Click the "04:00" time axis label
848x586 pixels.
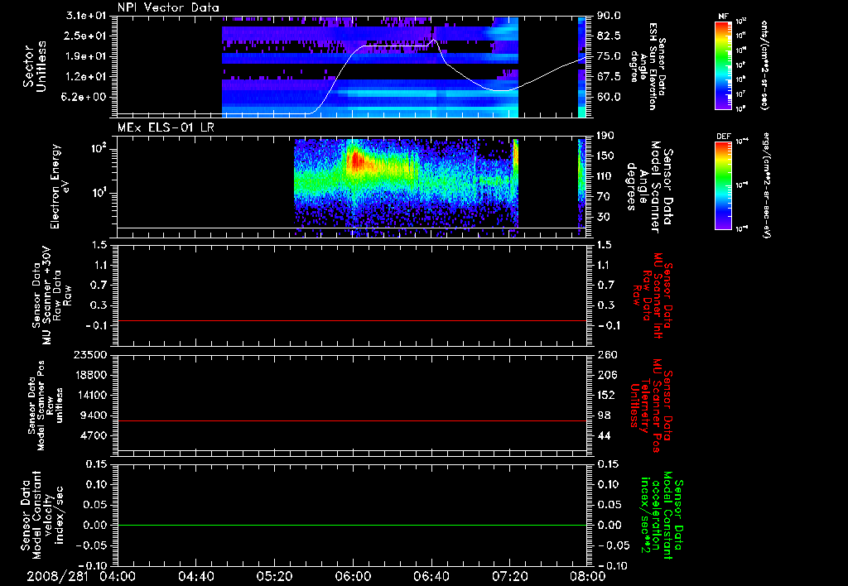click(118, 576)
